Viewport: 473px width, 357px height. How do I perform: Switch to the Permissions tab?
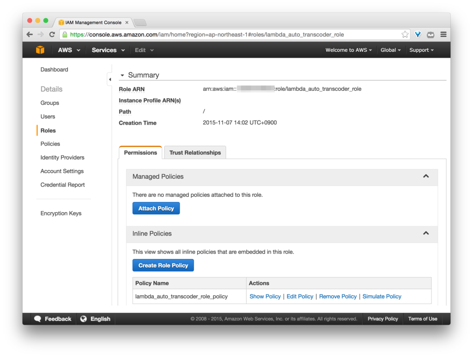[x=140, y=152]
